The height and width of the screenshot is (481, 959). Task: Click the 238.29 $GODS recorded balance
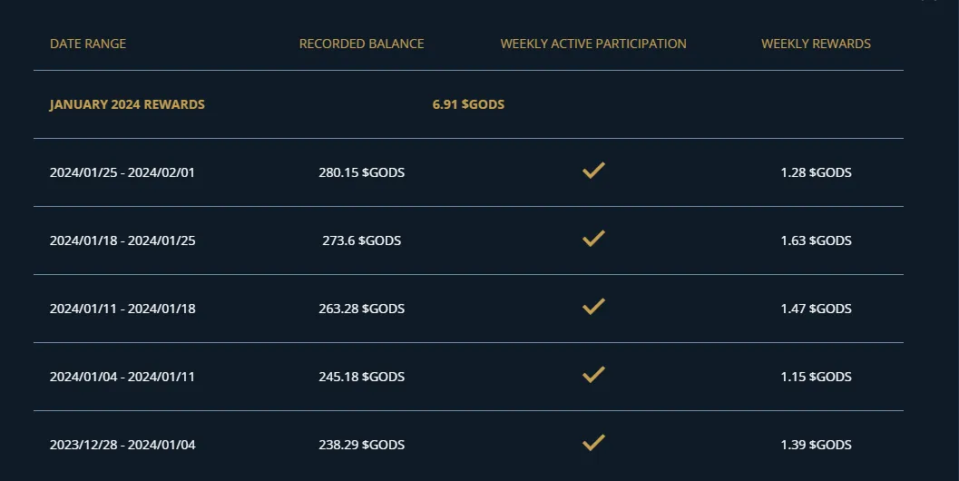click(x=361, y=445)
